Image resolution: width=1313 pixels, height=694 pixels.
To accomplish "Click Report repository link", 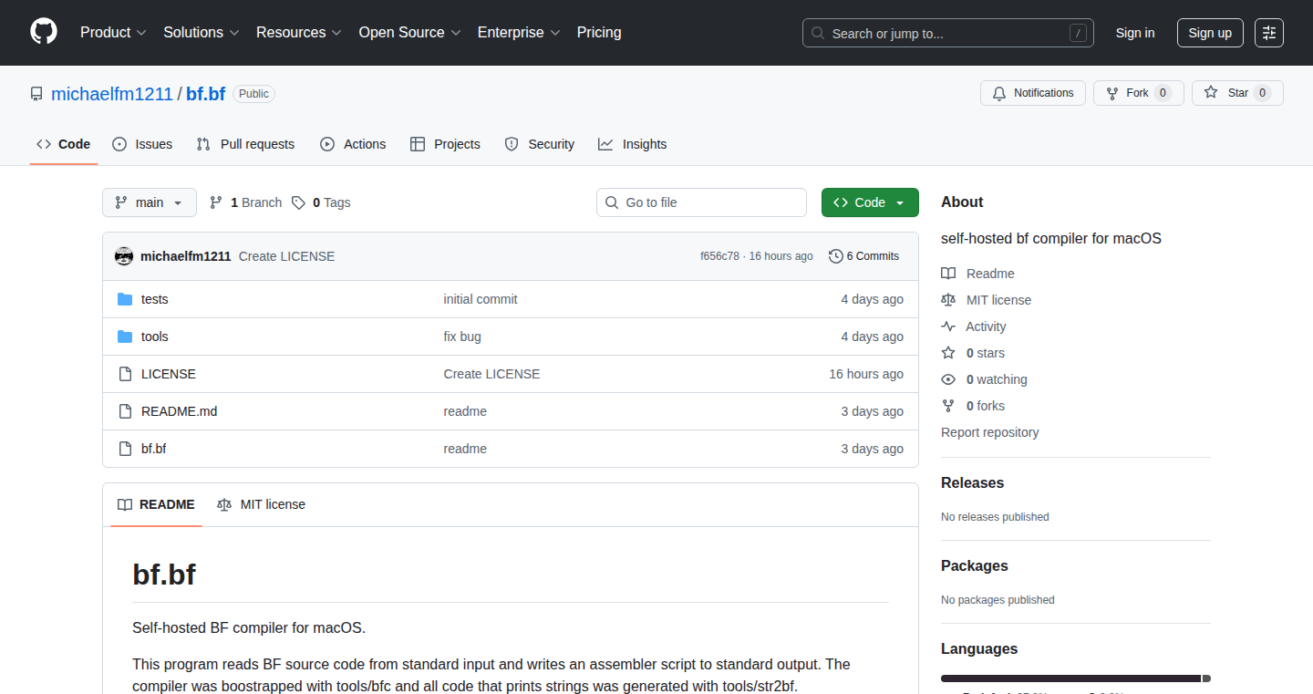I will [990, 432].
